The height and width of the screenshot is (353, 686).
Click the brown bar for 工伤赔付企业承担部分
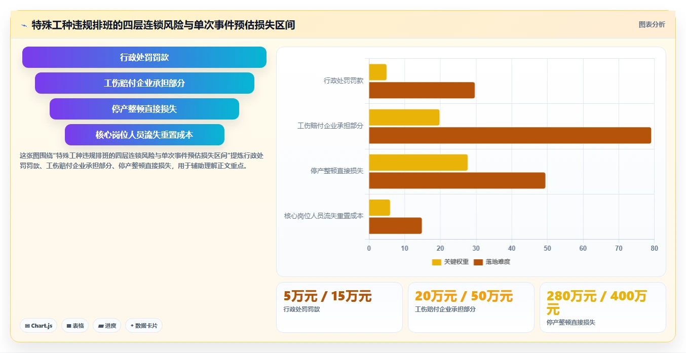pos(510,135)
